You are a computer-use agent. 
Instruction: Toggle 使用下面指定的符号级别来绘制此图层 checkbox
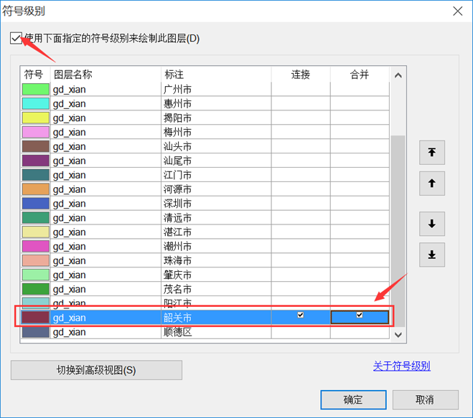[x=16, y=38]
